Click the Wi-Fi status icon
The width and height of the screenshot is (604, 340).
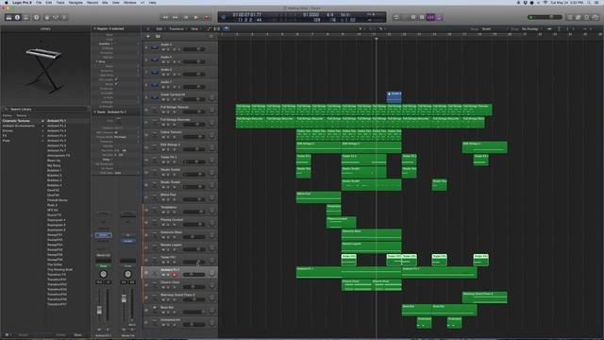[545, 2]
